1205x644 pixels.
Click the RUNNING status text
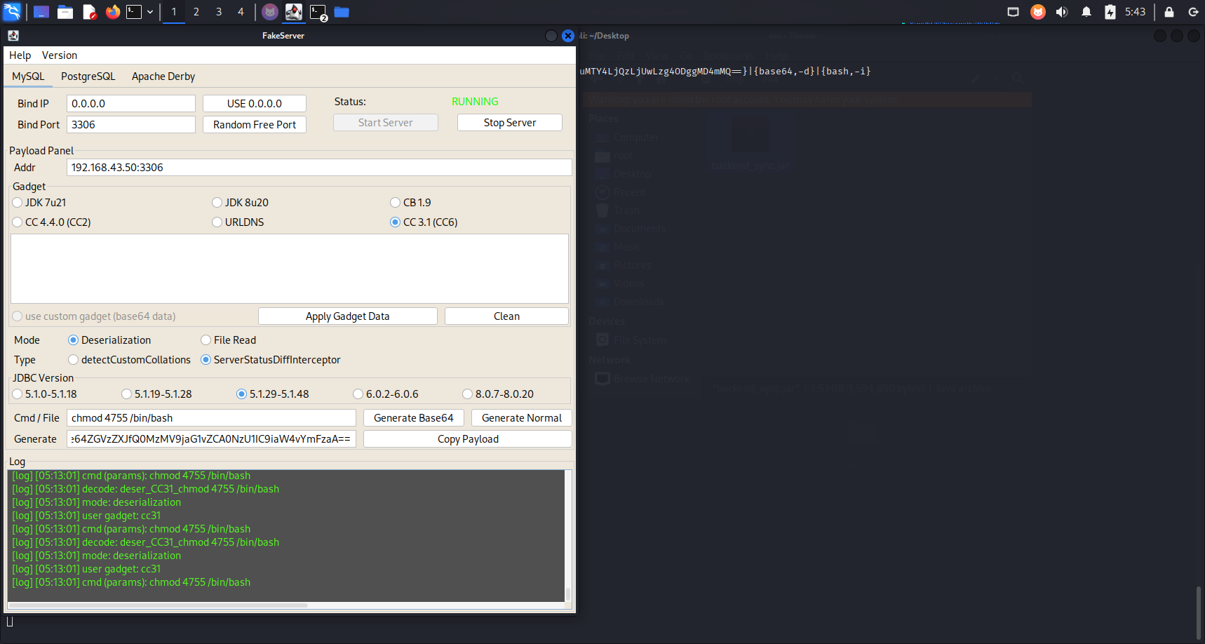click(475, 102)
